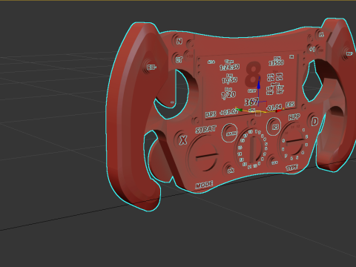Click the -01.04 delta readout
356x267 pixels.
(x=274, y=108)
